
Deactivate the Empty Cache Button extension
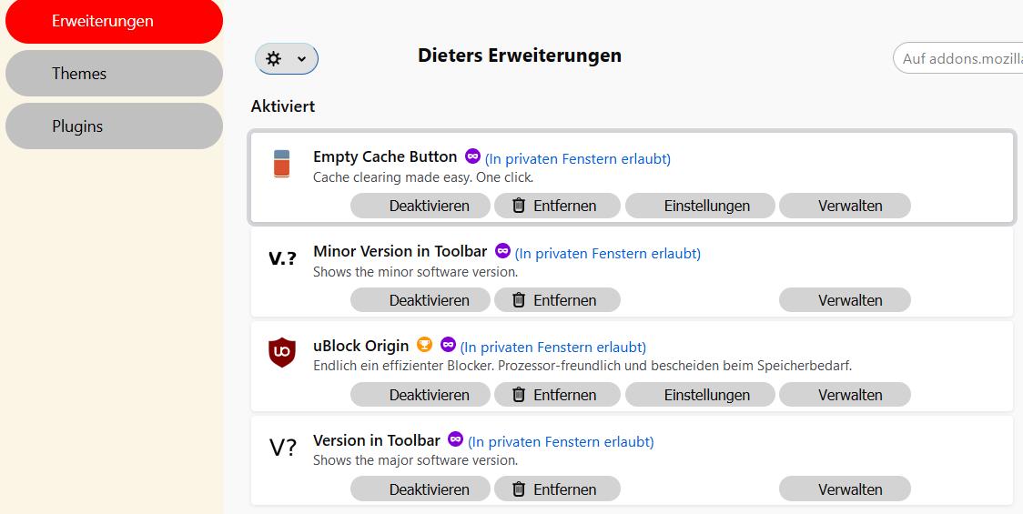420,206
